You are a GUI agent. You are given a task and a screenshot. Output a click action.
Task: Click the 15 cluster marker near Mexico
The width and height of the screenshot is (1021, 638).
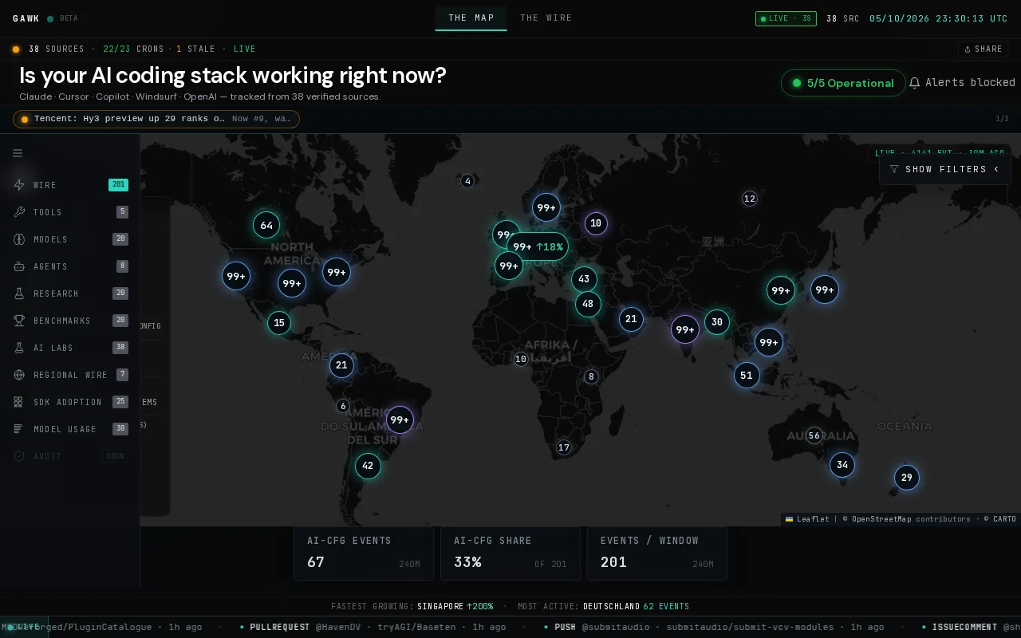279,323
